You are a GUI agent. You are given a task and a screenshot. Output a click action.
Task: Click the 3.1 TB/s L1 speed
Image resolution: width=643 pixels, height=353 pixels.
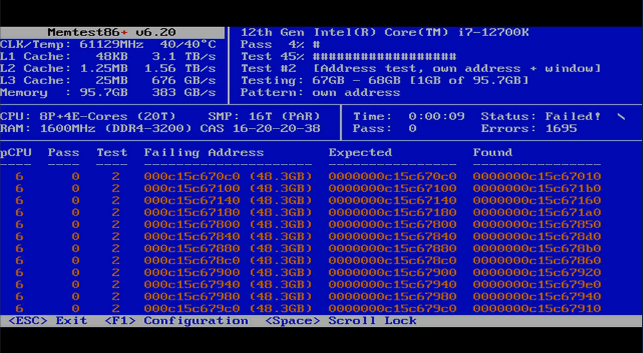tap(184, 56)
